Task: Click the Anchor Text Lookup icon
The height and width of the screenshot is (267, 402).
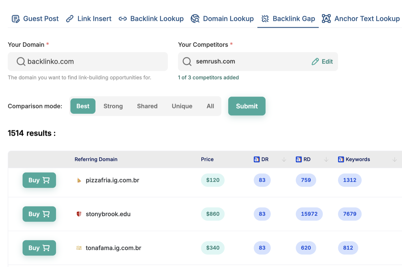Action: [x=326, y=19]
